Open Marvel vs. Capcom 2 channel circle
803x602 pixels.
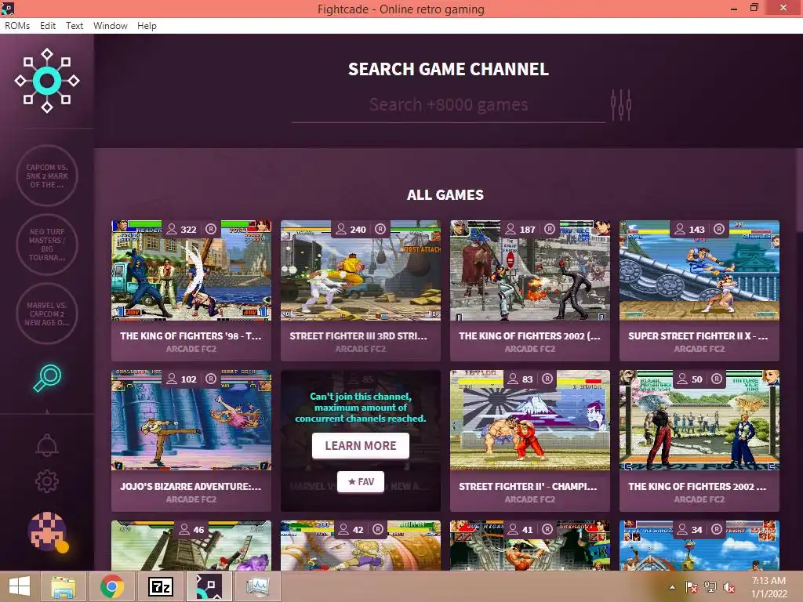(47, 314)
